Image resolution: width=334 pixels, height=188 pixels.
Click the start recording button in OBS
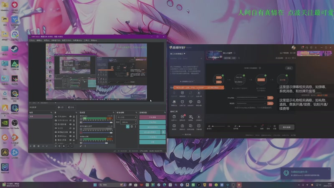[x=152, y=122]
